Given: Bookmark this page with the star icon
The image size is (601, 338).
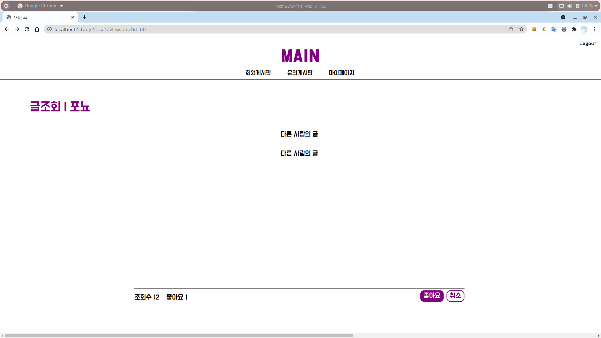Looking at the screenshot, I should click(x=521, y=29).
